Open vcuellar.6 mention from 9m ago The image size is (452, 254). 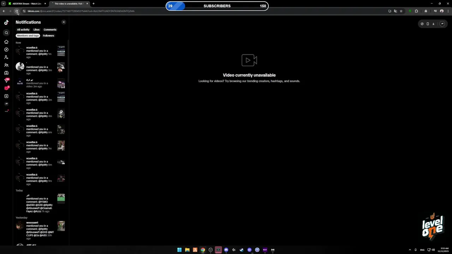[x=40, y=179]
